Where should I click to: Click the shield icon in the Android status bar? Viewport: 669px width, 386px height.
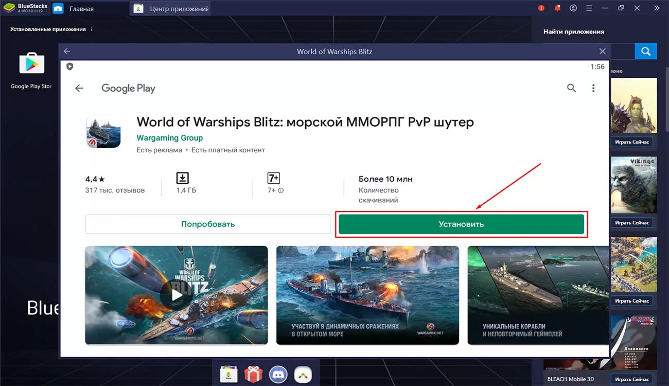tap(70, 66)
